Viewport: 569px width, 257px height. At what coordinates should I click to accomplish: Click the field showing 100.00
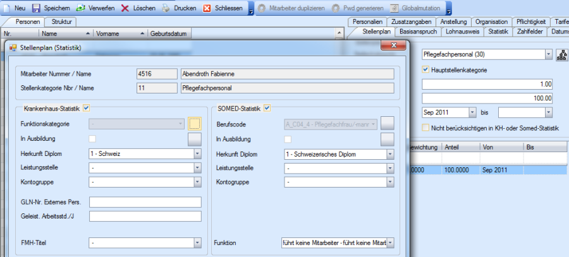click(487, 99)
